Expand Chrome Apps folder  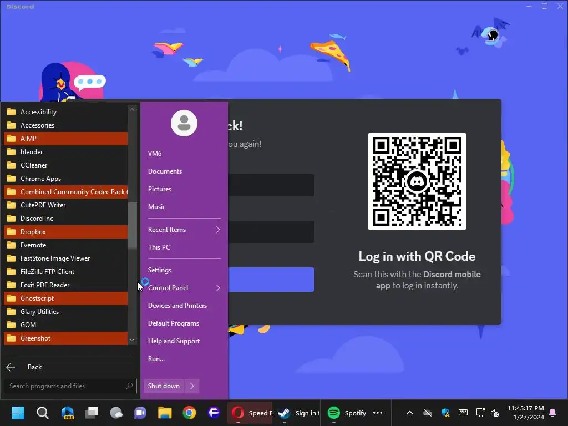coord(65,179)
